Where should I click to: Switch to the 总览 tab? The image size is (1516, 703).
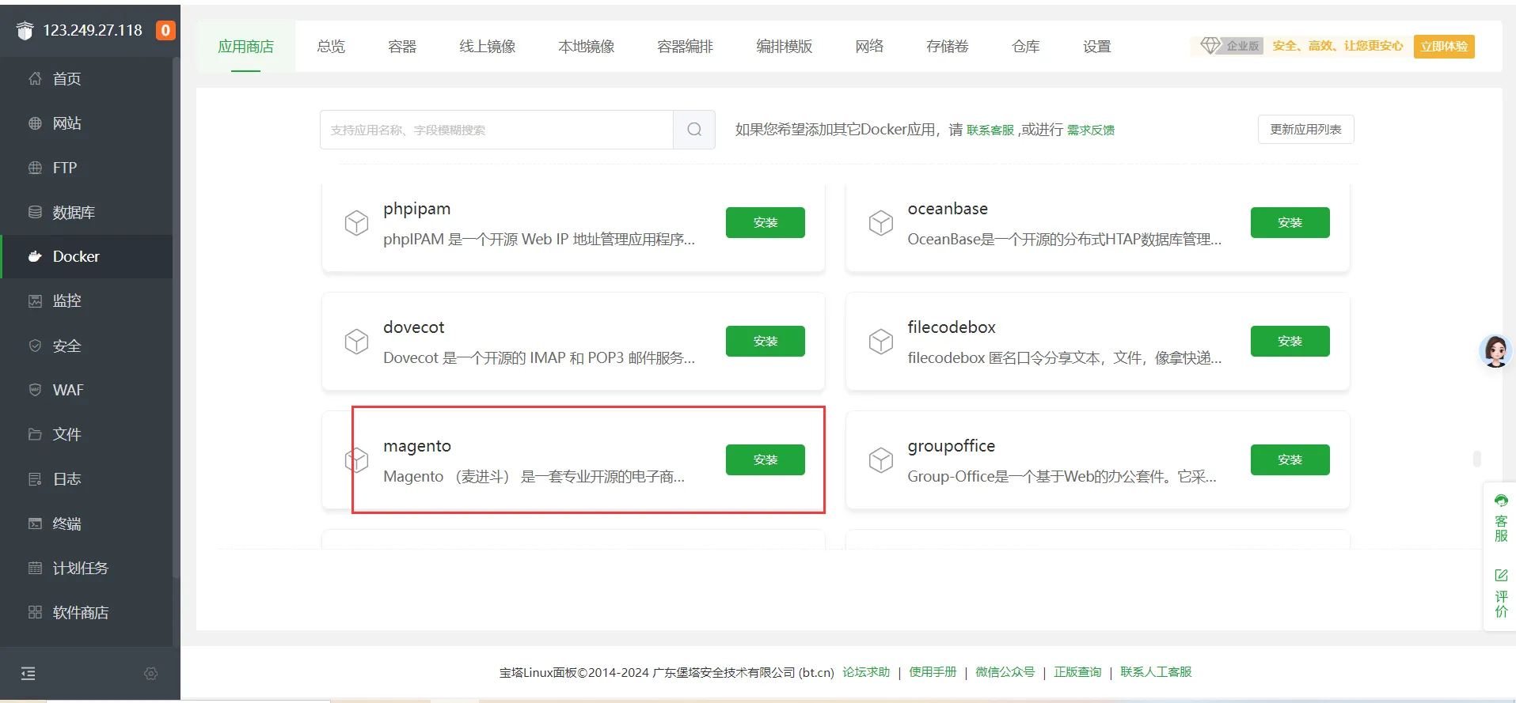(x=331, y=47)
